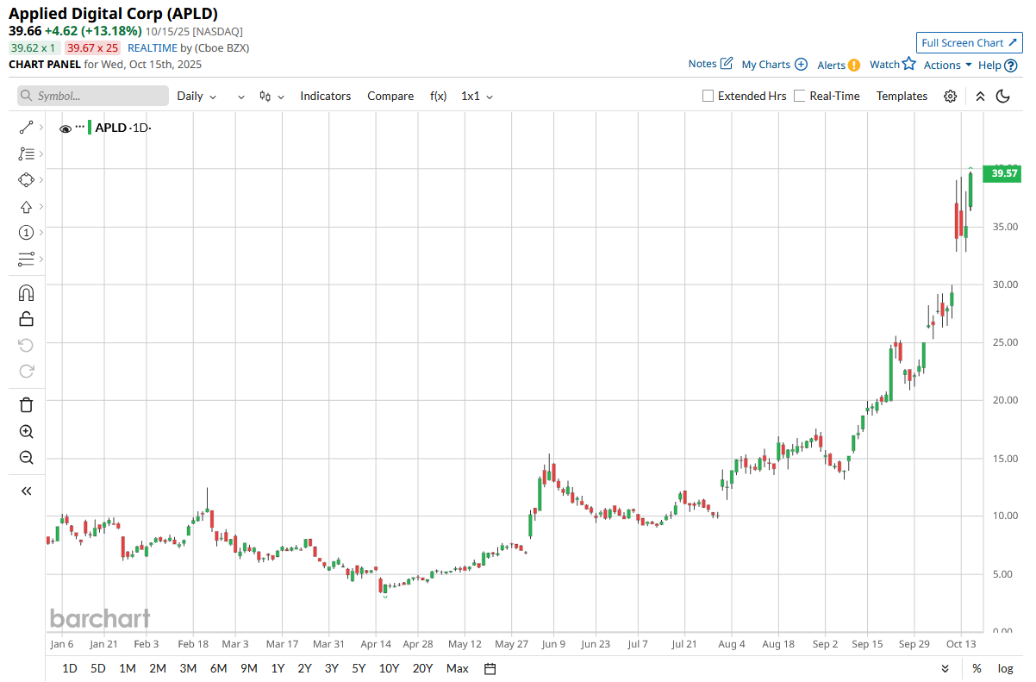This screenshot has height=682, width=1036.
Task: Enable the Extended Hrs checkbox
Action: pos(708,96)
